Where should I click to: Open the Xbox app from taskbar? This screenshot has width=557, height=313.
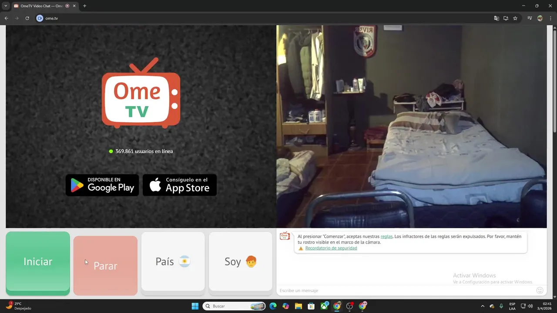[x=324, y=306]
